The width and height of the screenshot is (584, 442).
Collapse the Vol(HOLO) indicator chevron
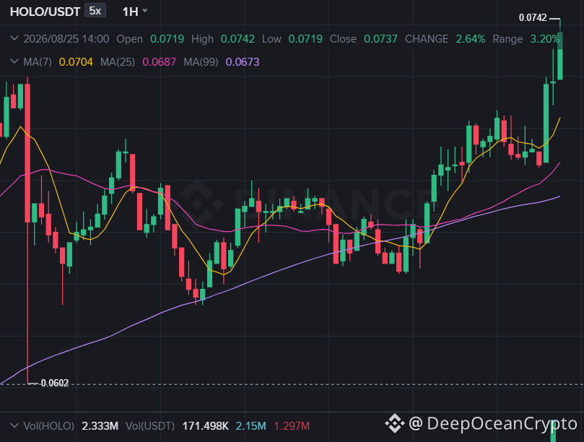pyautogui.click(x=14, y=425)
